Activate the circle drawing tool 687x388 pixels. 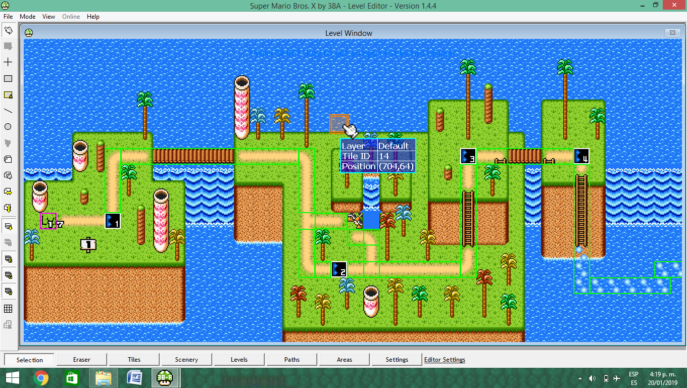[x=8, y=127]
